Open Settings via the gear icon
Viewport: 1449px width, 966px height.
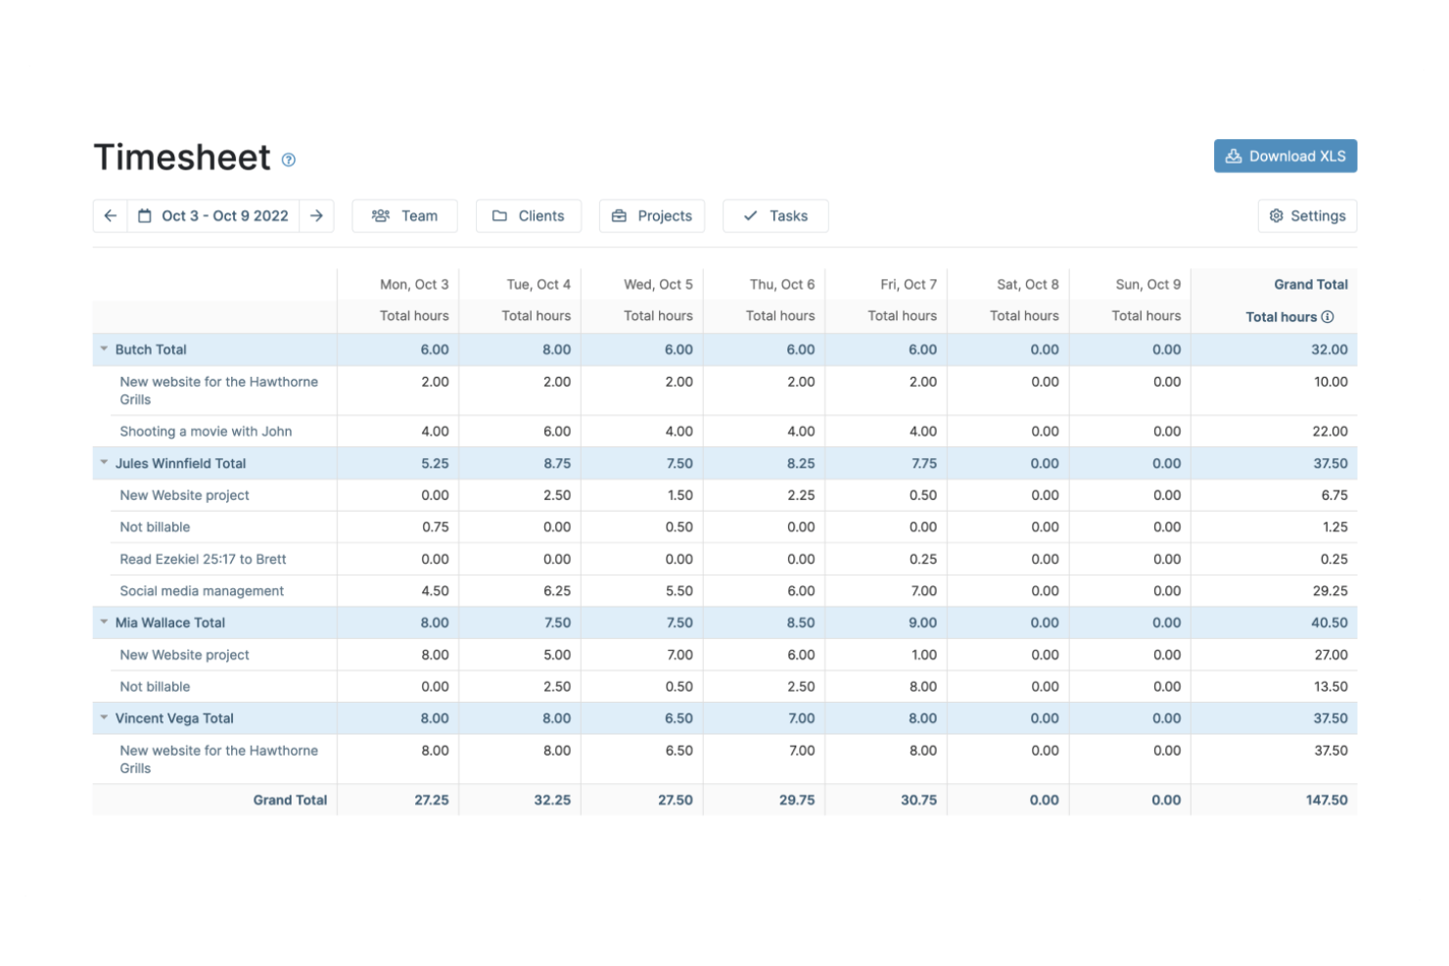coord(1276,215)
